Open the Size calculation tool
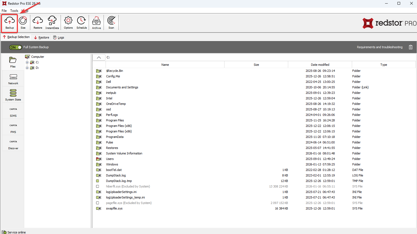 [23, 23]
